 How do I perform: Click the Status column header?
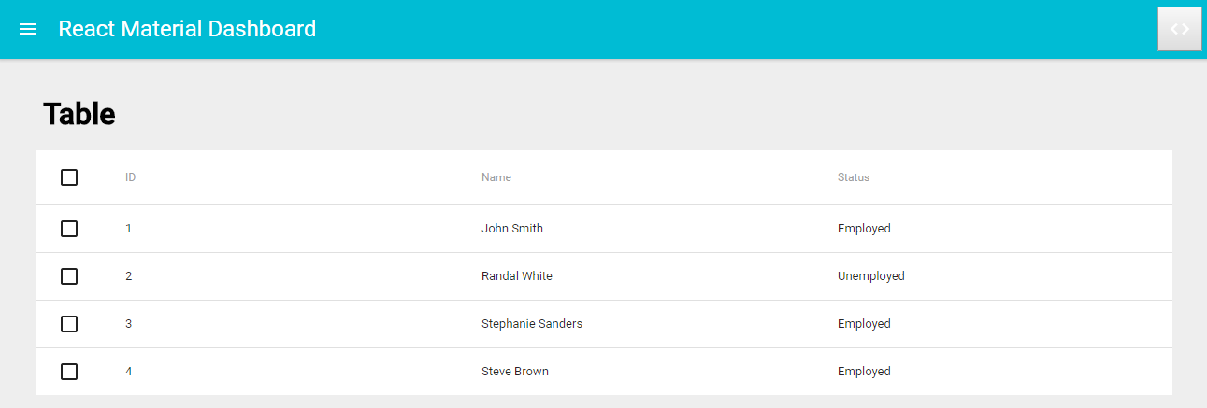click(854, 177)
